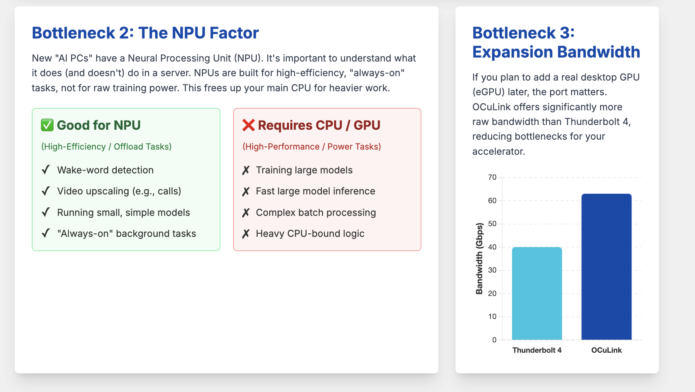Click the High-Efficiency / Offload Tasks subtitle

[106, 146]
